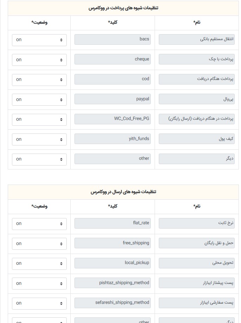Open status dropdown for local_pickup row
This screenshot has width=241, height=323.
pyautogui.click(x=39, y=263)
